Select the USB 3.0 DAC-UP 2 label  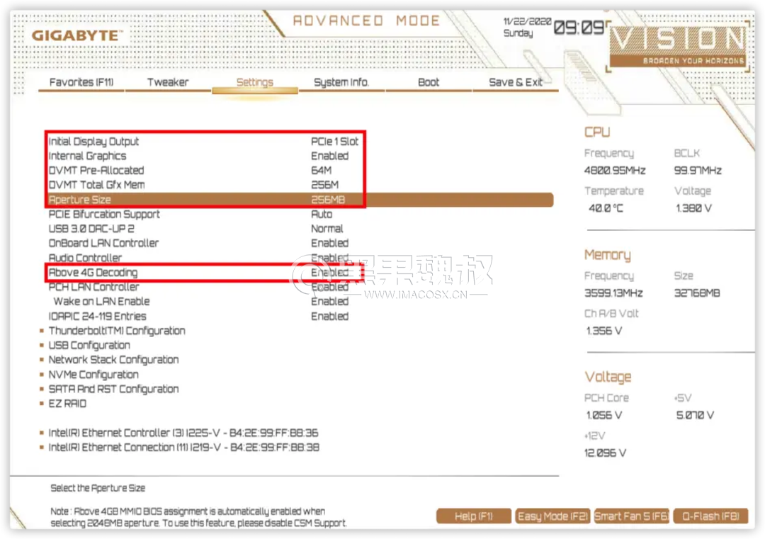pyautogui.click(x=91, y=229)
